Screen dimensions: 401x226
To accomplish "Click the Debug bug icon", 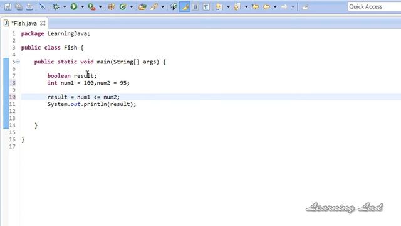I will pyautogui.click(x=56, y=7).
